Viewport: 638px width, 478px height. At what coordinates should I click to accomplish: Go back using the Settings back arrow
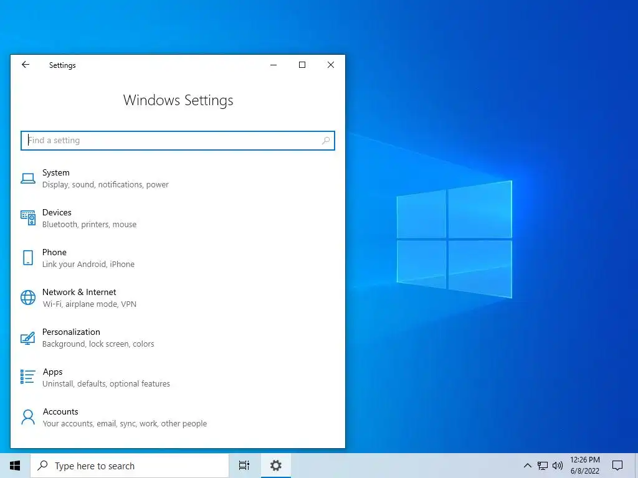pos(25,65)
